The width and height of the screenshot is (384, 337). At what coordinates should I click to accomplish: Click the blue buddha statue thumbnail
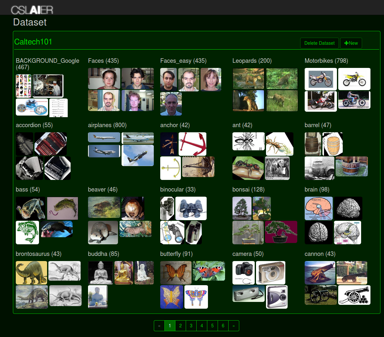pos(98,297)
